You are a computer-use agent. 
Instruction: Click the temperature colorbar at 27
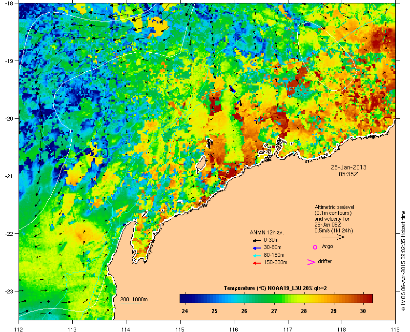point(274,298)
